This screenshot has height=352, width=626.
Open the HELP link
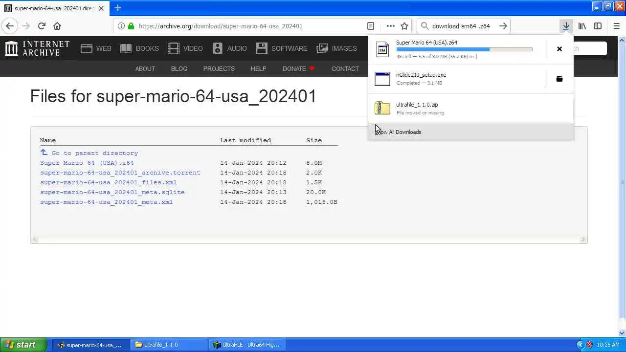click(258, 69)
